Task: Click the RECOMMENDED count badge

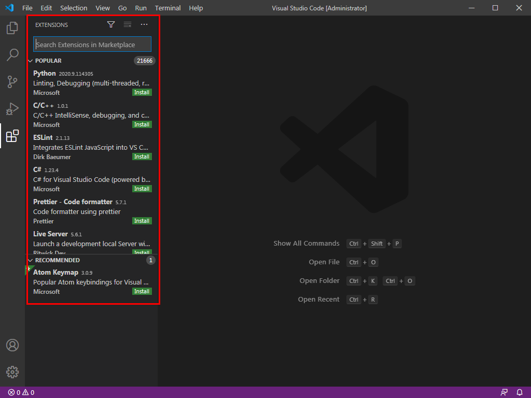Action: tap(151, 260)
